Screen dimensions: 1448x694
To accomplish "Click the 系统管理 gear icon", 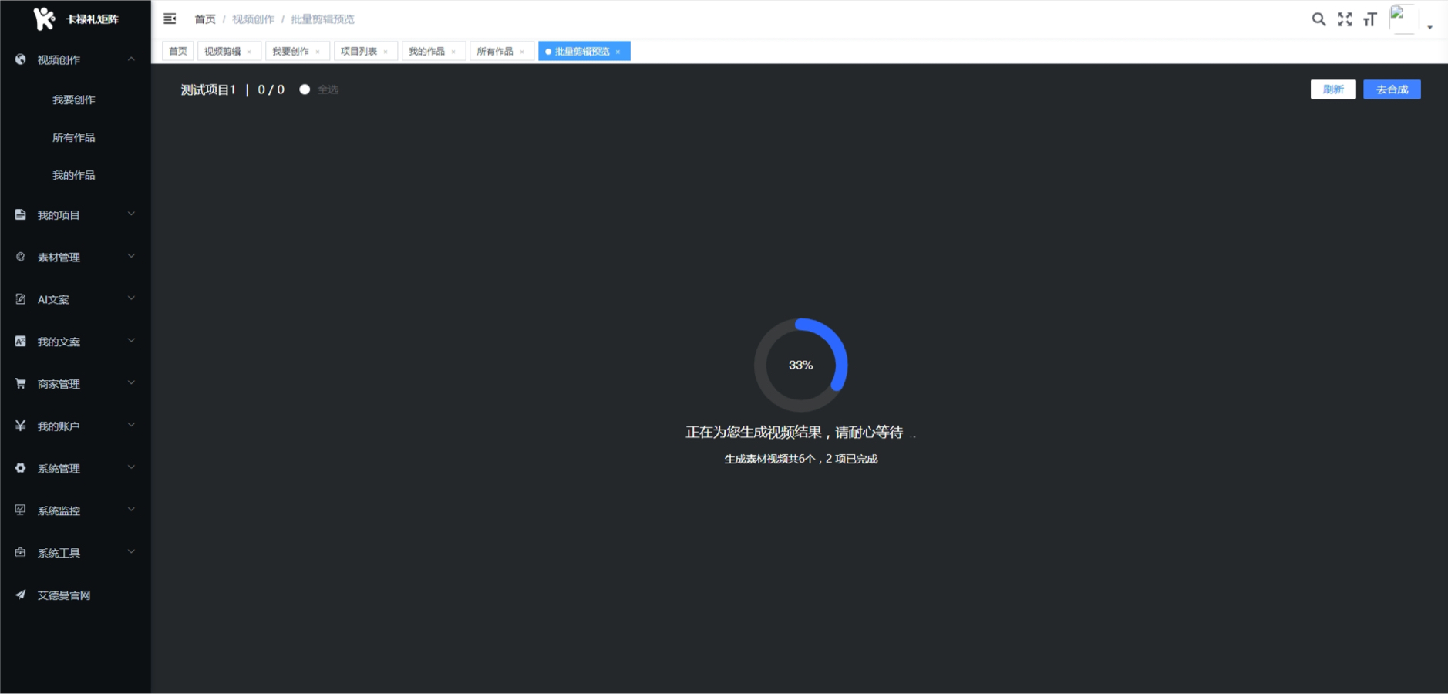I will (21, 468).
